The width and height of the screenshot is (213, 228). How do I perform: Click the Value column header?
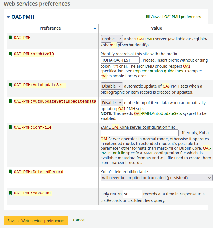click(x=157, y=28)
